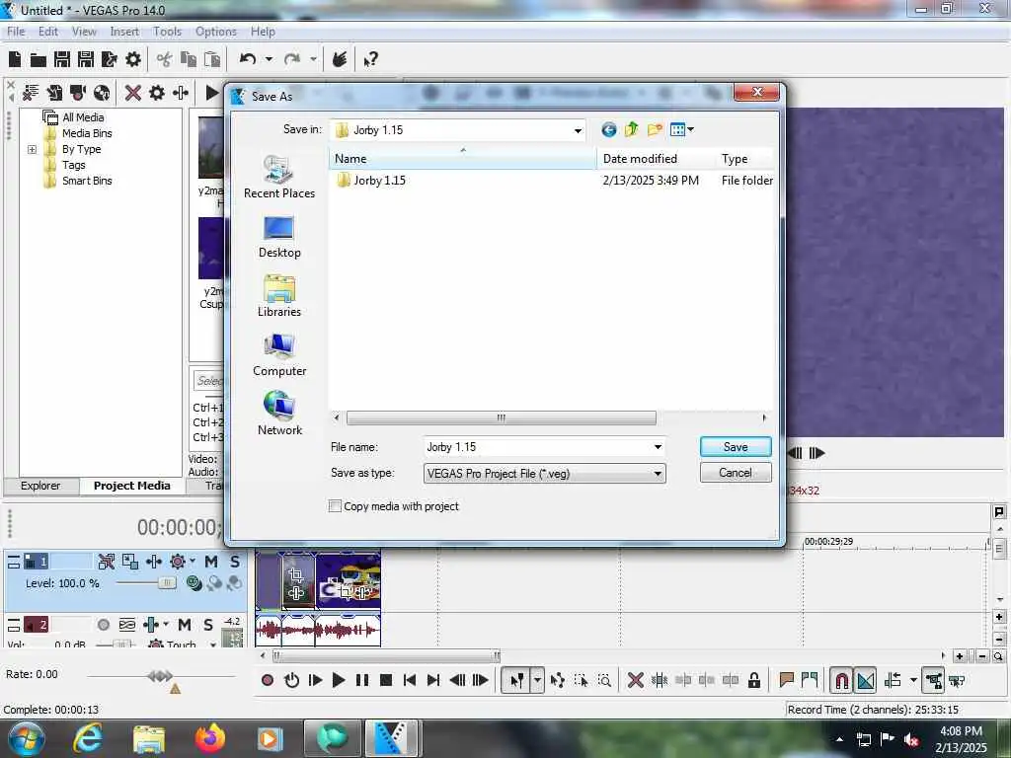Click the What's This help icon
This screenshot has height=758, width=1011.
click(x=370, y=60)
